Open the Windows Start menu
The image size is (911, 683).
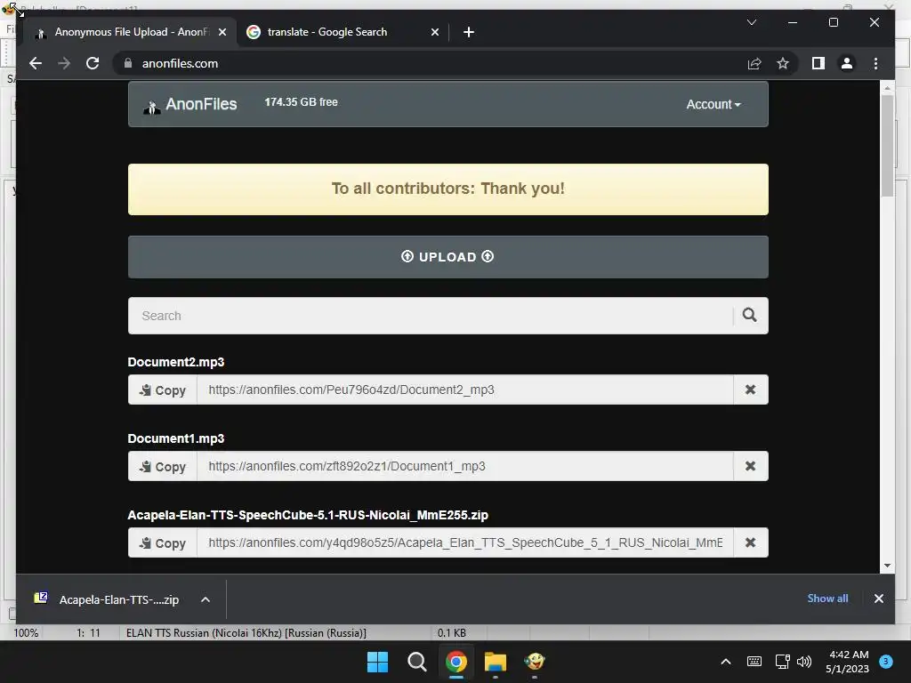(377, 662)
